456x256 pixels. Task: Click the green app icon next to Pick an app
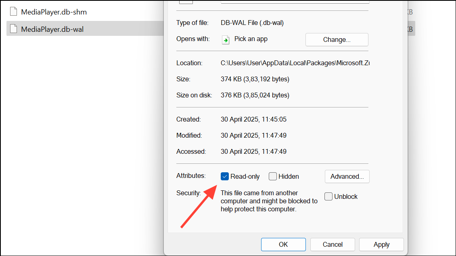click(226, 39)
